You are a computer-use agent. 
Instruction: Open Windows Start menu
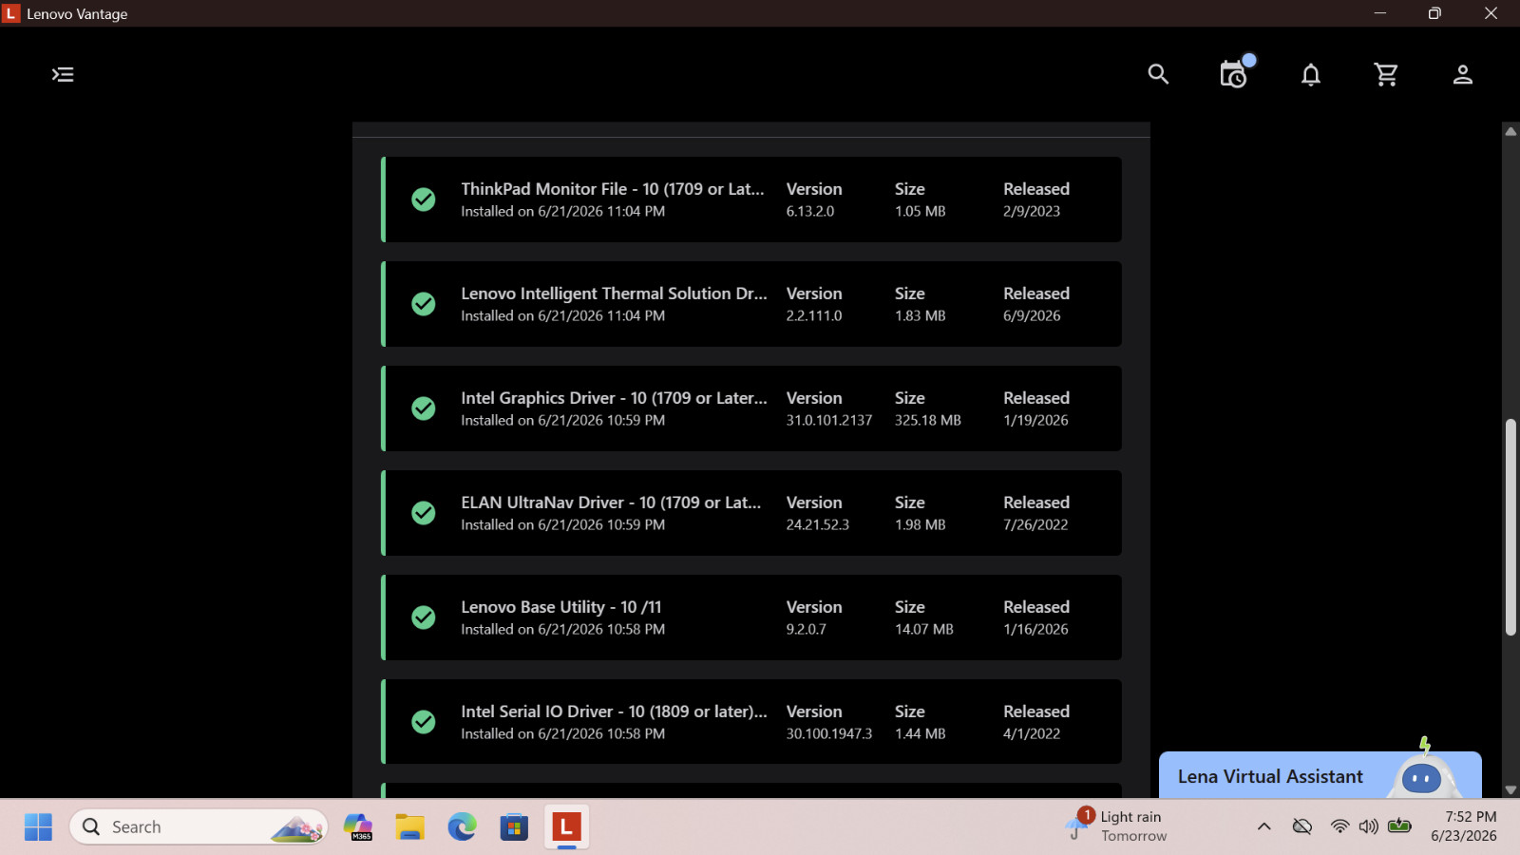pyautogui.click(x=38, y=827)
